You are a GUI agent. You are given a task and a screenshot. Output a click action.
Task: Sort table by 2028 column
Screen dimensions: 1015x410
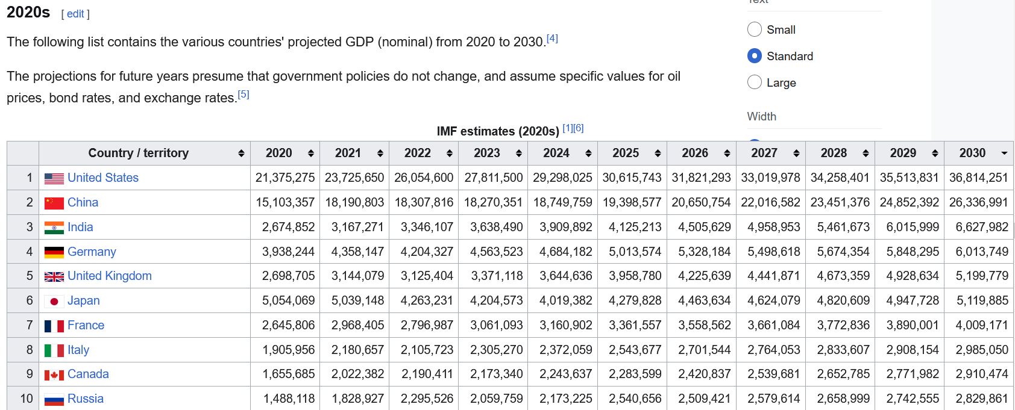click(x=840, y=153)
